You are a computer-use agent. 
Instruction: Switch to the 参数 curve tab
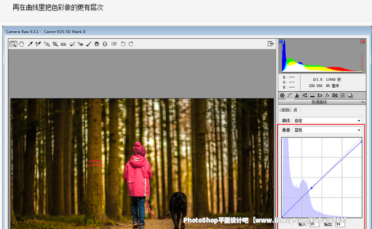(x=285, y=110)
